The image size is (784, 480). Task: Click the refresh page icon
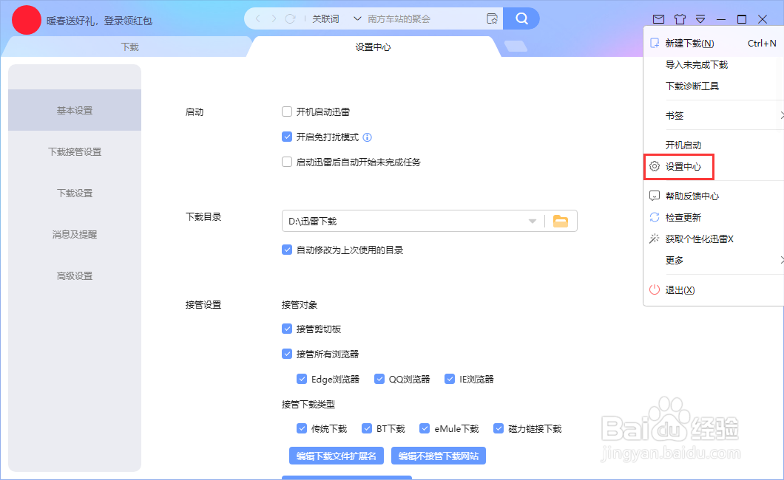(290, 19)
